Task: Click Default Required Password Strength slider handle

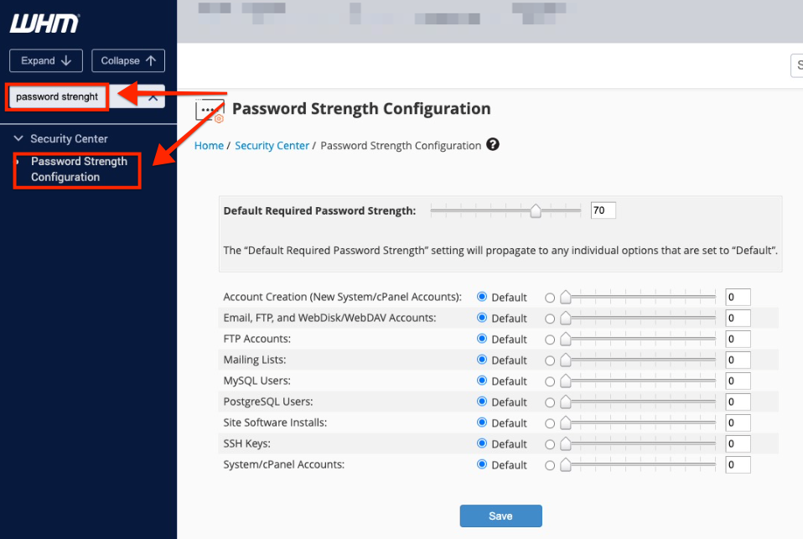Action: click(535, 210)
